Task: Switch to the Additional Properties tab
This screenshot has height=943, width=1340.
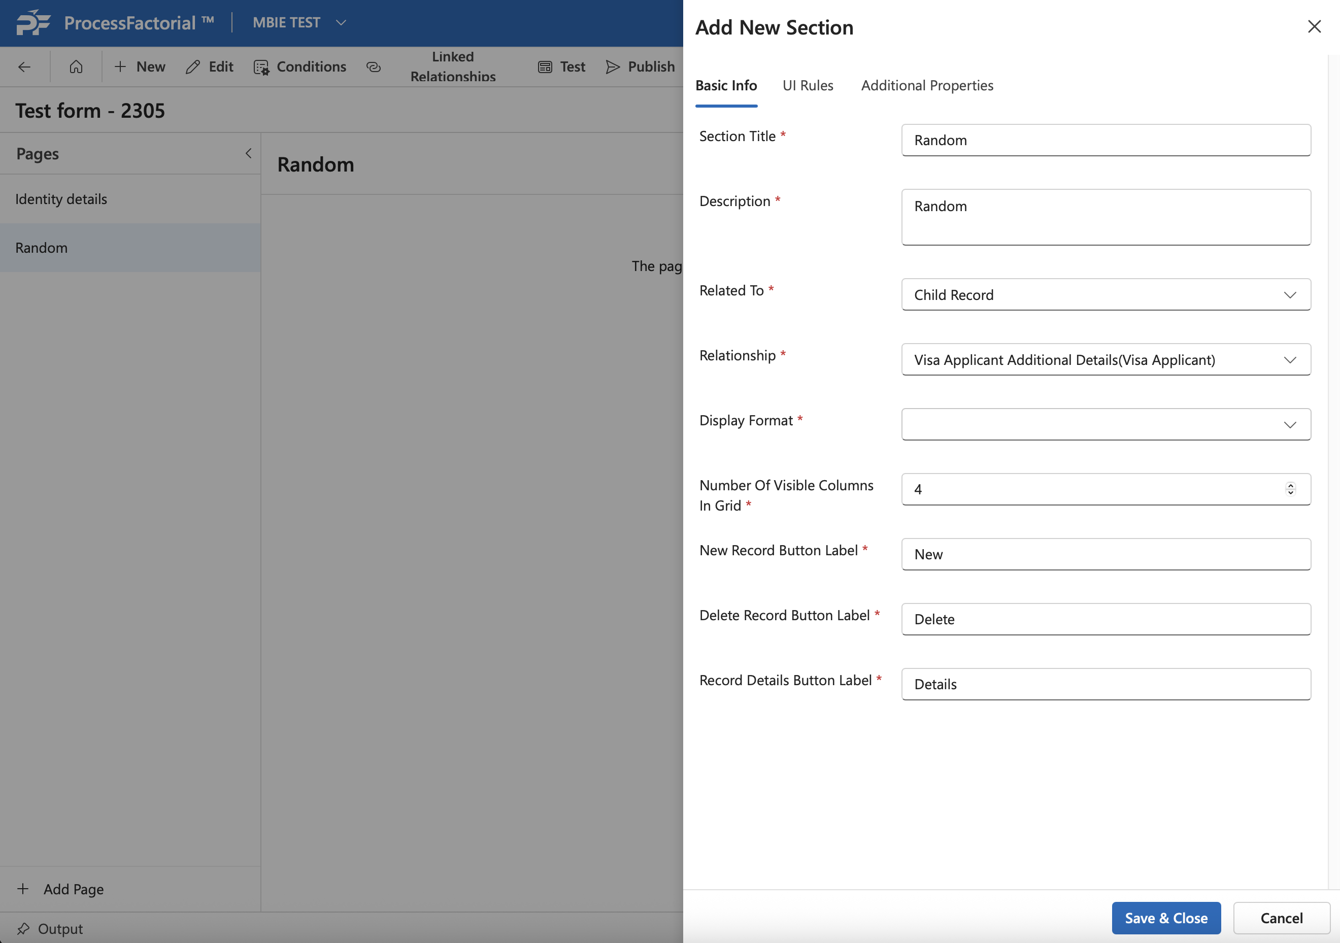Action: click(x=927, y=86)
